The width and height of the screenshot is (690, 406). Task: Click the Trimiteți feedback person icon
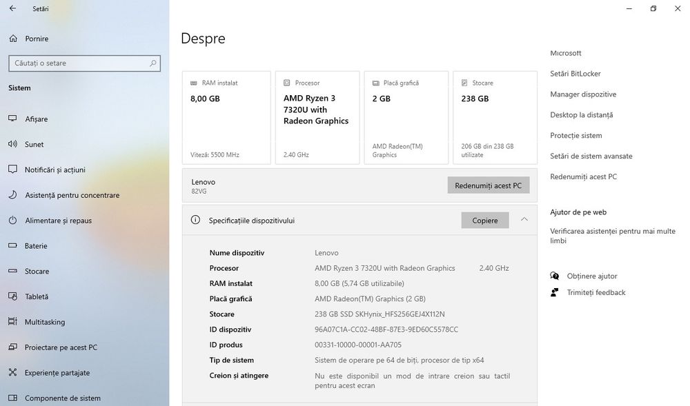click(555, 293)
